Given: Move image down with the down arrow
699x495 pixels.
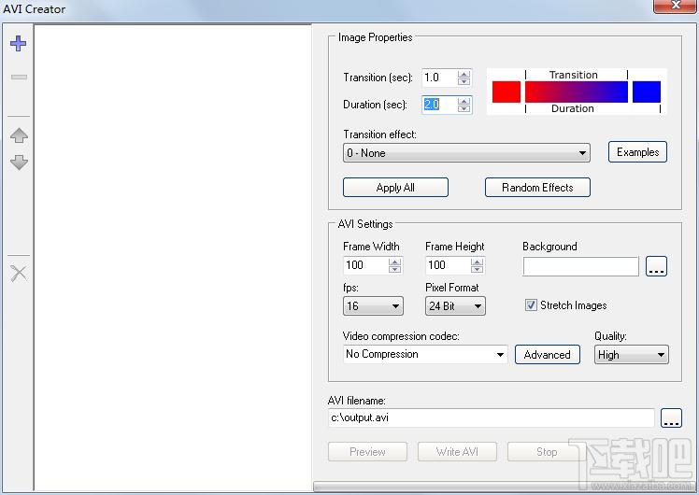Looking at the screenshot, I should point(19,163).
